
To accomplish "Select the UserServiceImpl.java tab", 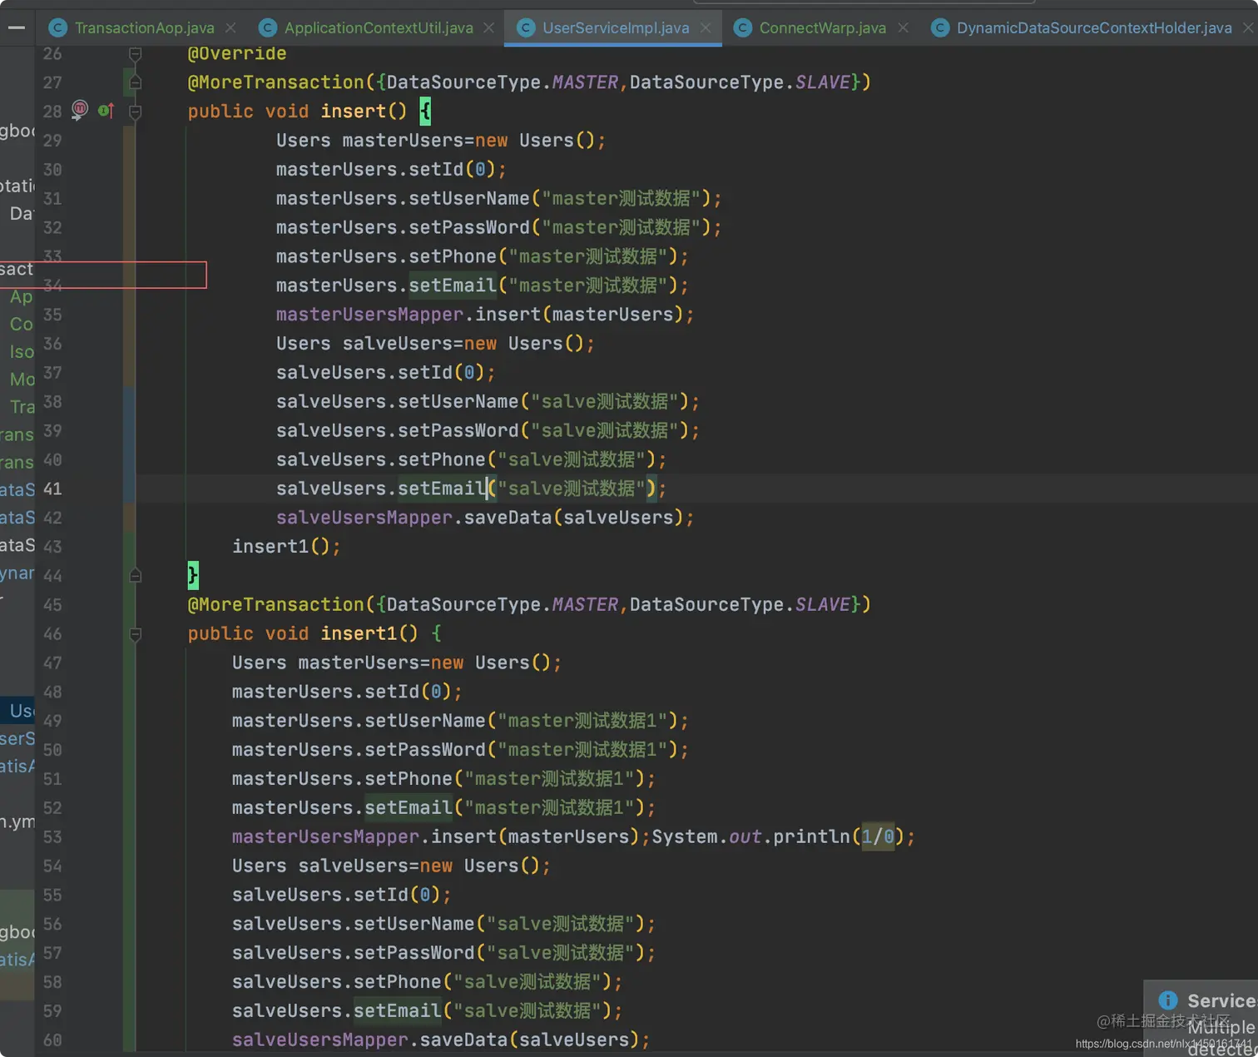I will [x=616, y=27].
